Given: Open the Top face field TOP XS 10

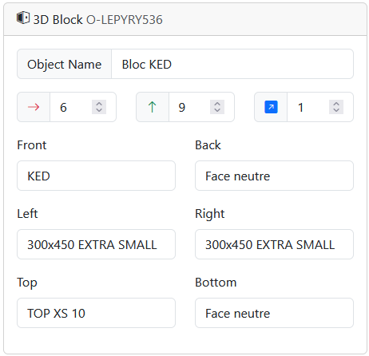Looking at the screenshot, I should point(96,313).
